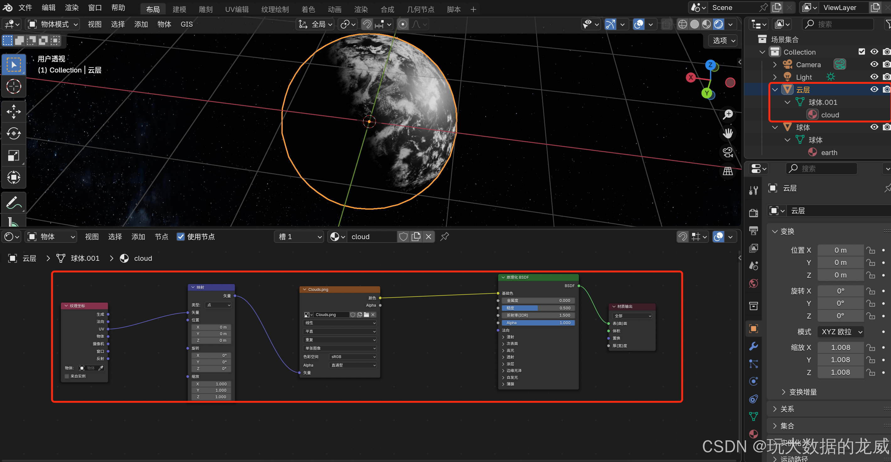
Task: Click the camera view icon in viewport
Action: pyautogui.click(x=728, y=152)
